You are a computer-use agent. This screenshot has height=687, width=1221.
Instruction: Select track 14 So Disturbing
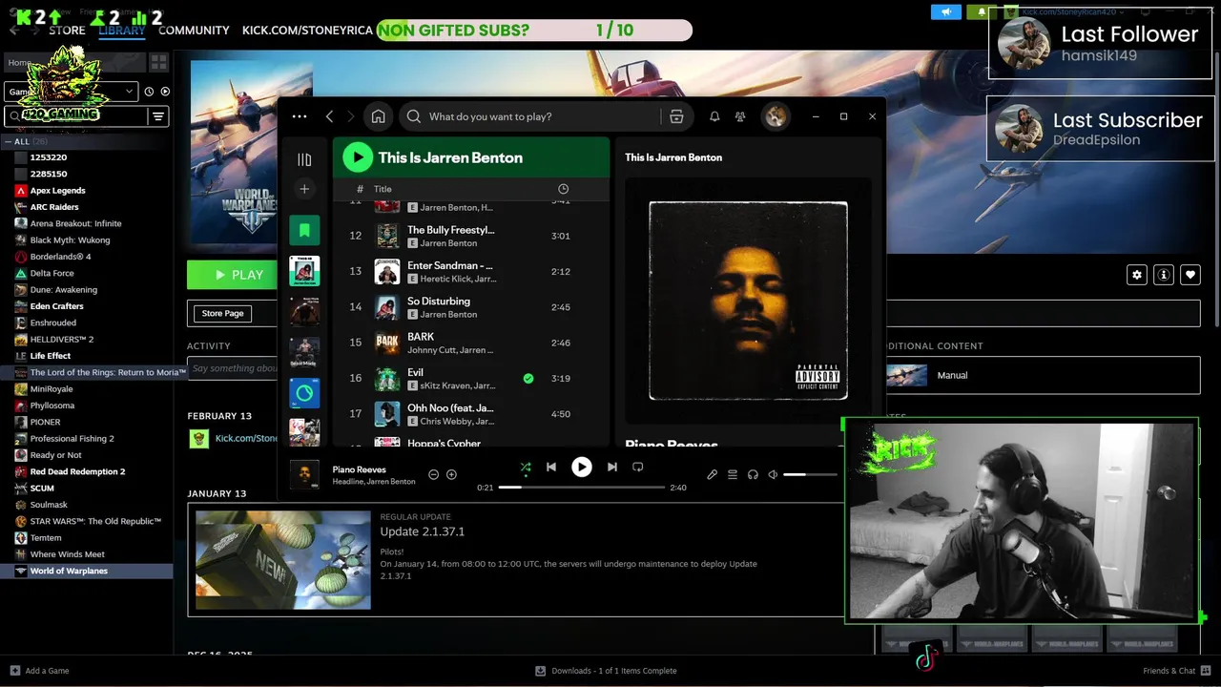tap(470, 307)
